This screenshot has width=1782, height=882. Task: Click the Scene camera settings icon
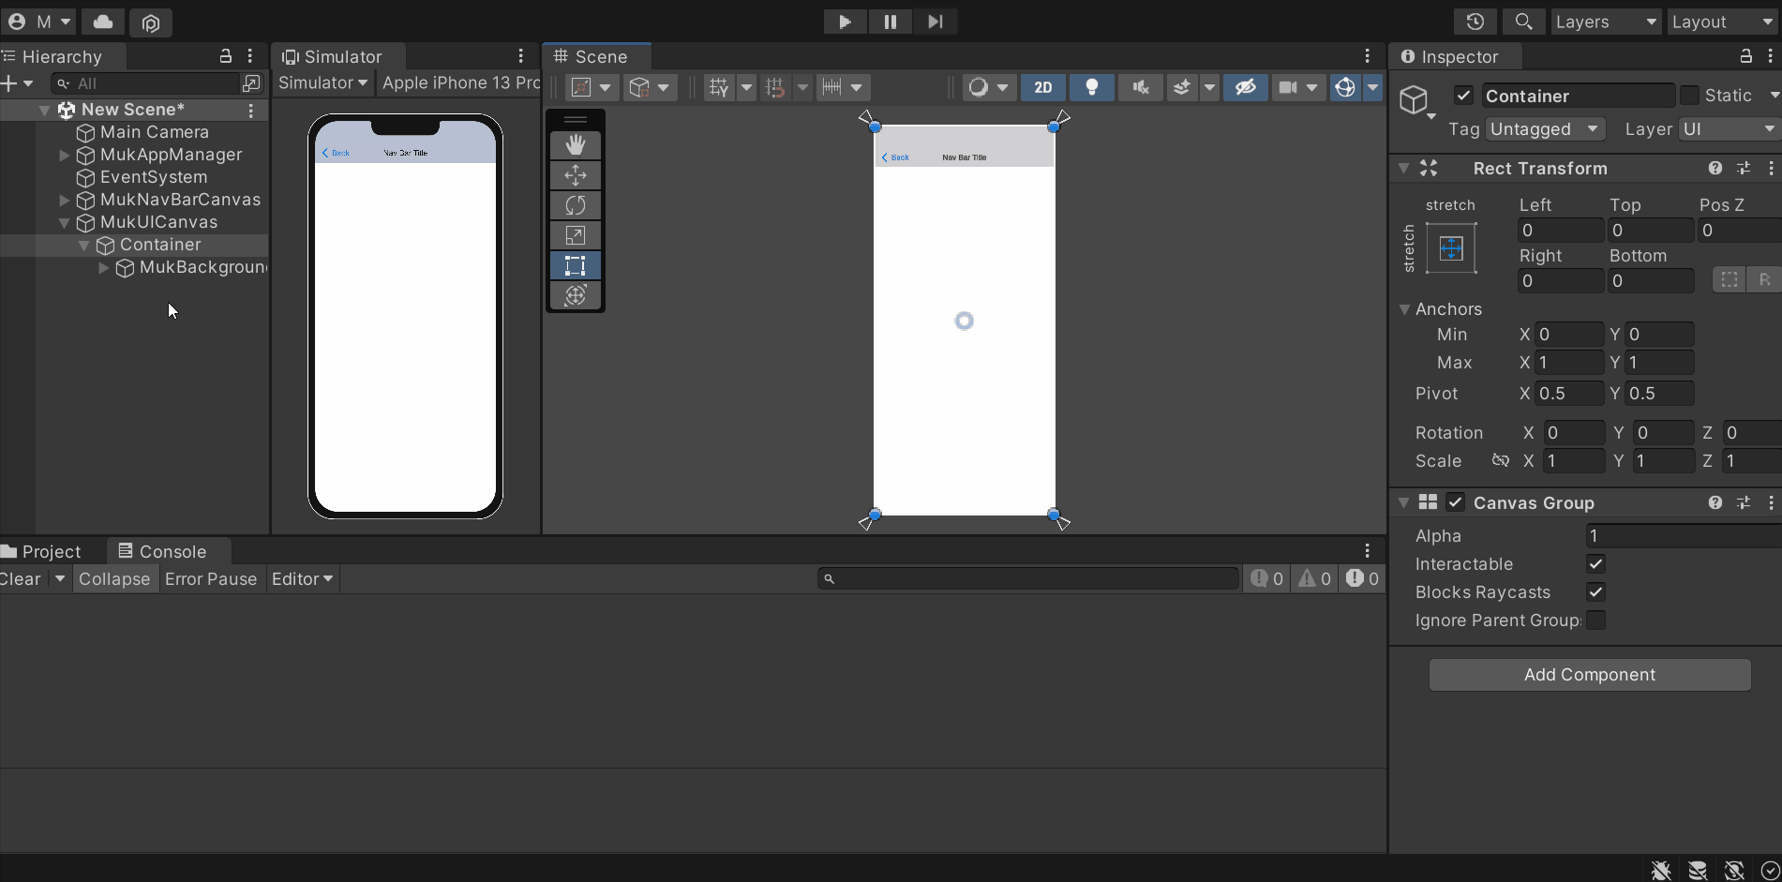1288,87
